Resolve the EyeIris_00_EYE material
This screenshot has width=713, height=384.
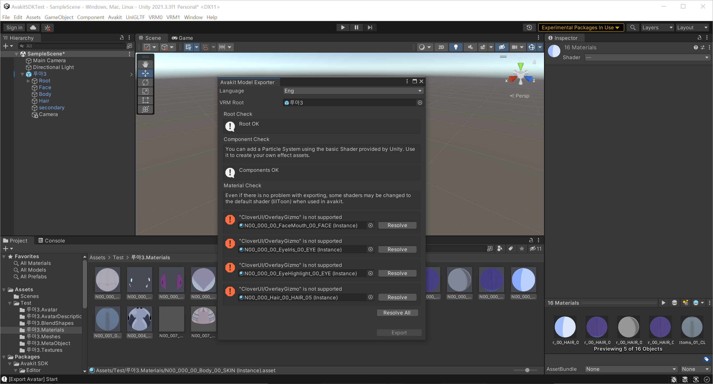point(397,249)
